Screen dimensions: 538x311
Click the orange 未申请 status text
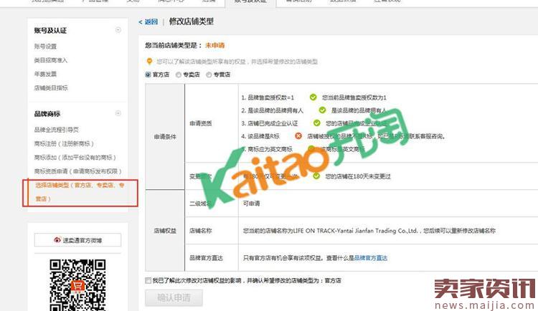point(214,45)
